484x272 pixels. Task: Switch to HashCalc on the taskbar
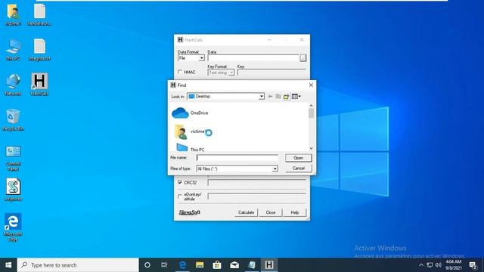tap(269, 265)
